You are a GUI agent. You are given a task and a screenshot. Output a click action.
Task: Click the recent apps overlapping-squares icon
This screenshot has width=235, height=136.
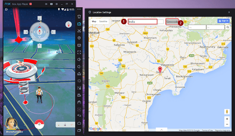pyautogui.click(x=79, y=130)
